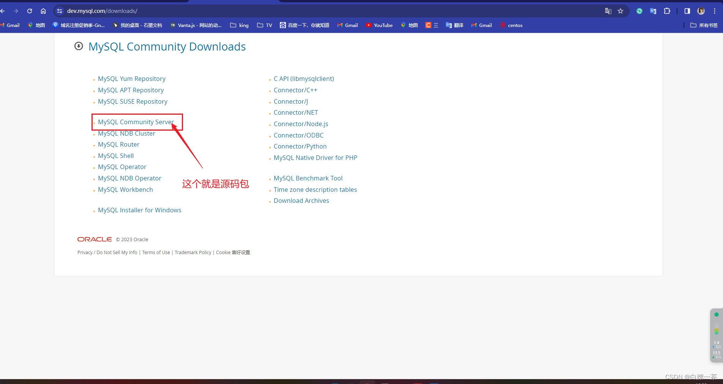Screen dimensions: 723x384
Task: Click the download circle icon beside the page title
Action: click(79, 46)
